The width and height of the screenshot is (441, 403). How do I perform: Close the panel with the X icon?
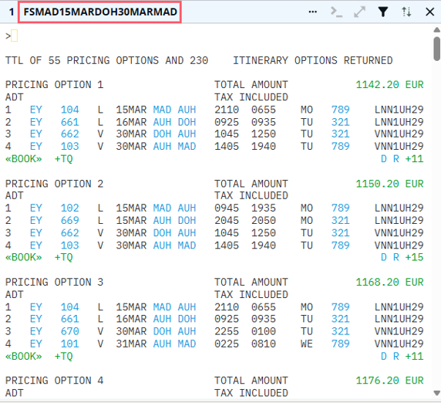429,12
